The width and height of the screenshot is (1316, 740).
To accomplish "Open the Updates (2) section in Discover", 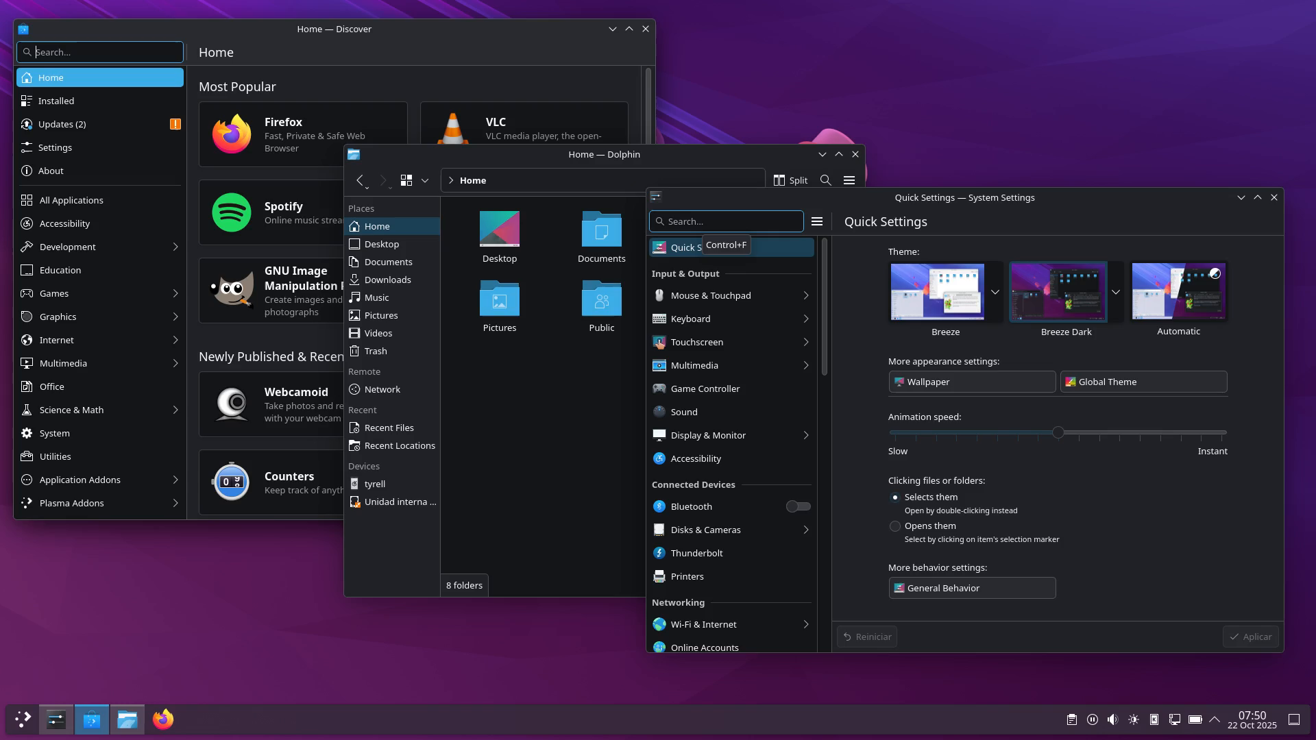I will 62,124.
